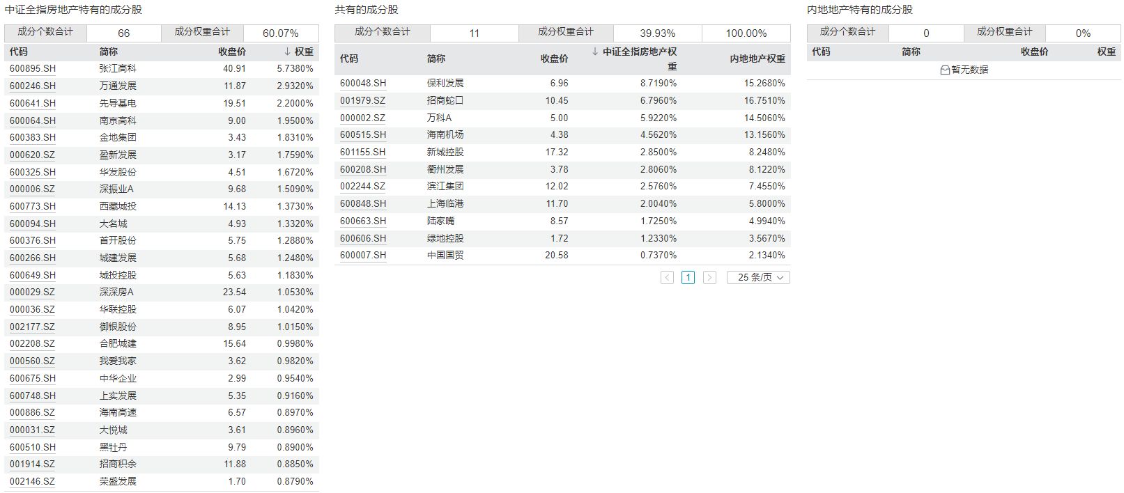Sort shared table by 内地地产权重 column header
The height and width of the screenshot is (493, 1124).
tap(757, 58)
